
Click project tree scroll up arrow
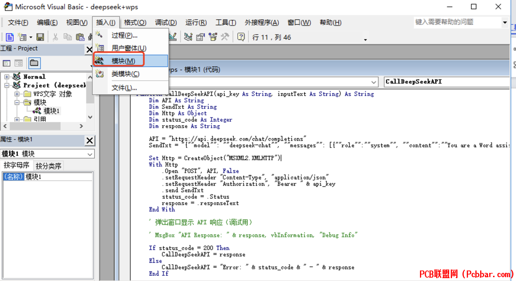[90, 76]
